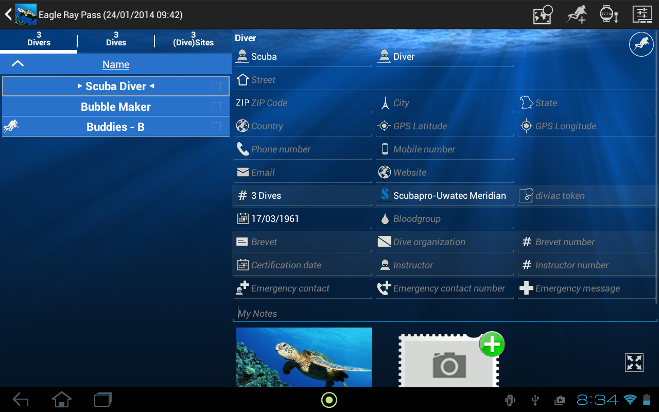
Task: Tap the Website field
Action: [445, 173]
